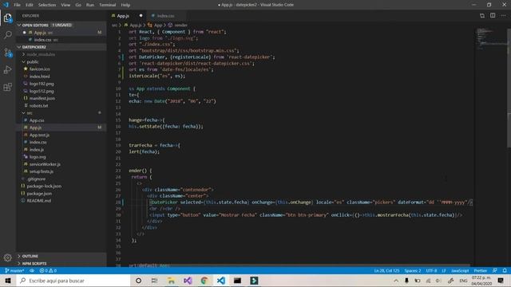This screenshot has height=287, width=511.
Task: Click the LF end of line indicator
Action: (444, 270)
